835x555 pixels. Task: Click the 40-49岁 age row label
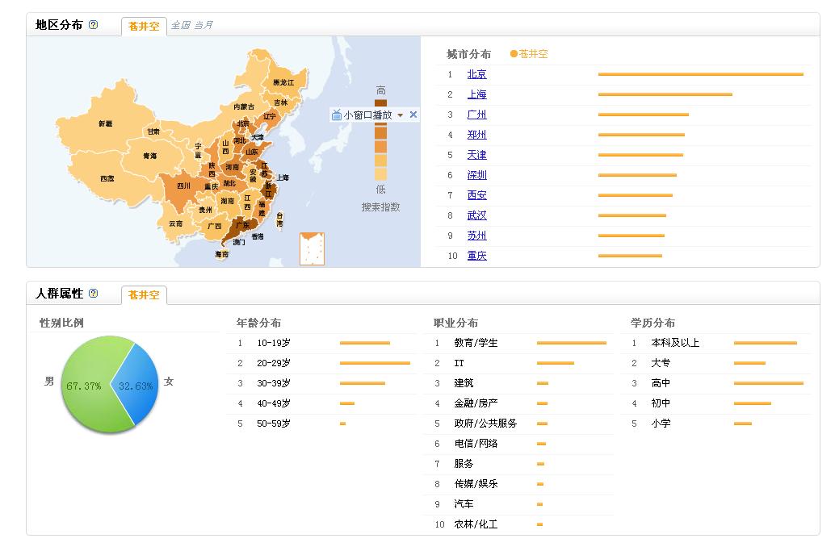(274, 403)
